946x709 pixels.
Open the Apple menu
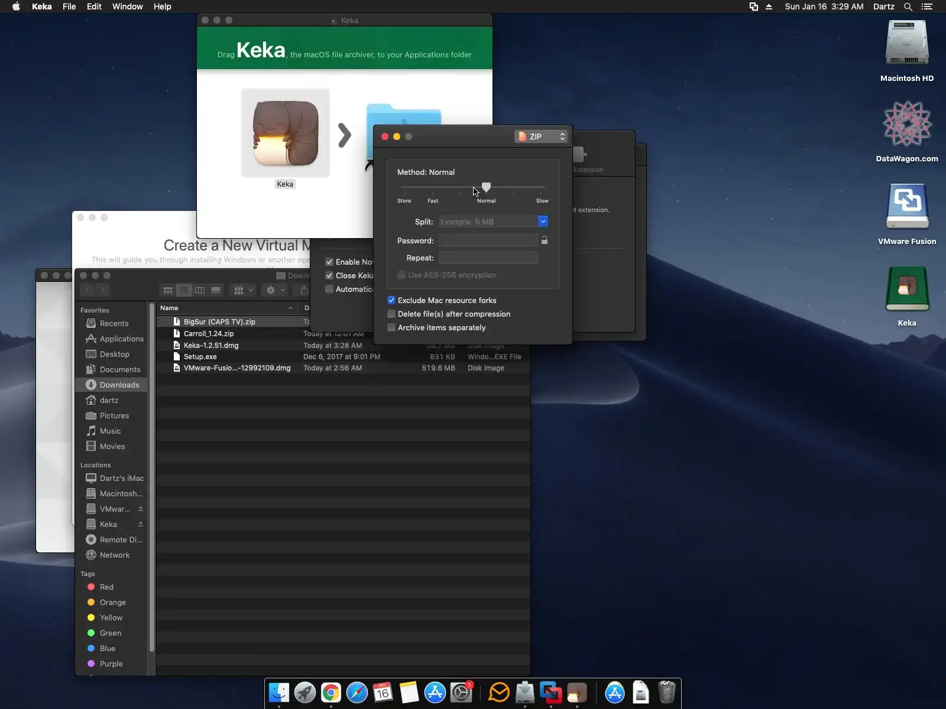point(16,6)
